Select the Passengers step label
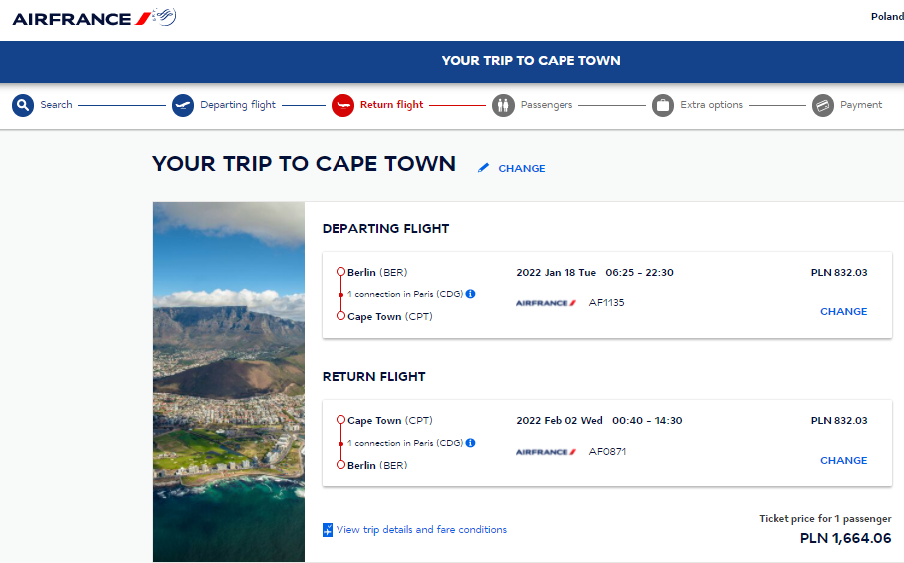The width and height of the screenshot is (904, 563). pyautogui.click(x=547, y=105)
